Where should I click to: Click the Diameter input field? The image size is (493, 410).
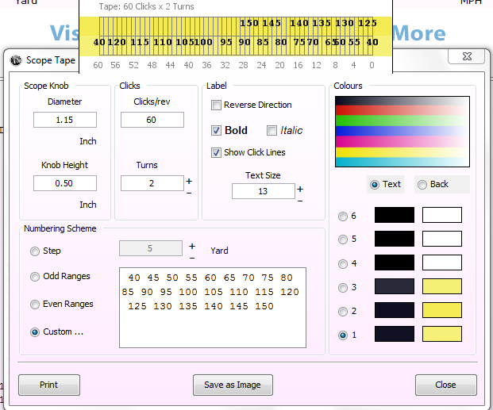pos(65,120)
